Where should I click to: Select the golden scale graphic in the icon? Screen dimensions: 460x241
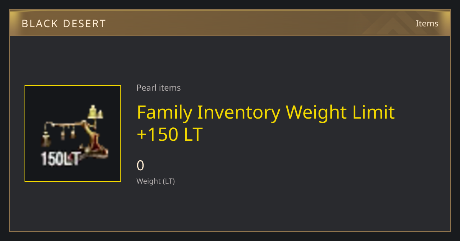pos(75,132)
